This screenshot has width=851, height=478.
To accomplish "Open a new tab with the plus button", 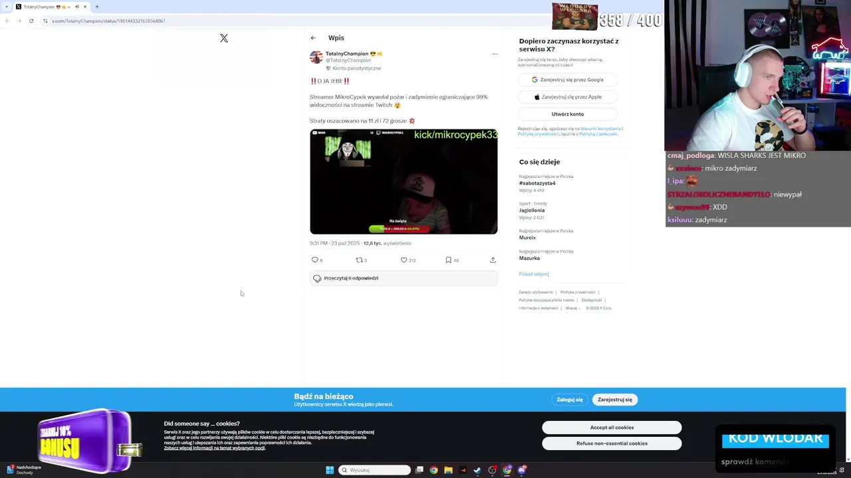I will point(97,7).
